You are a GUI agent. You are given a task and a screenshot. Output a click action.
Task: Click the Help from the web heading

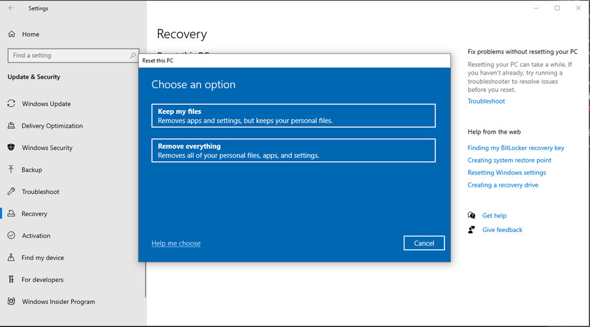[494, 132]
